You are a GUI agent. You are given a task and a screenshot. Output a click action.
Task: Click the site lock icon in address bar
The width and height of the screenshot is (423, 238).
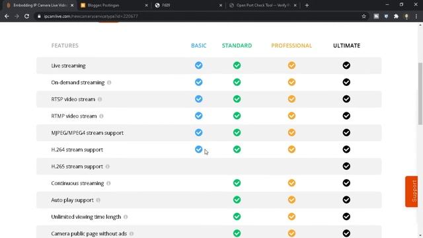coord(39,16)
